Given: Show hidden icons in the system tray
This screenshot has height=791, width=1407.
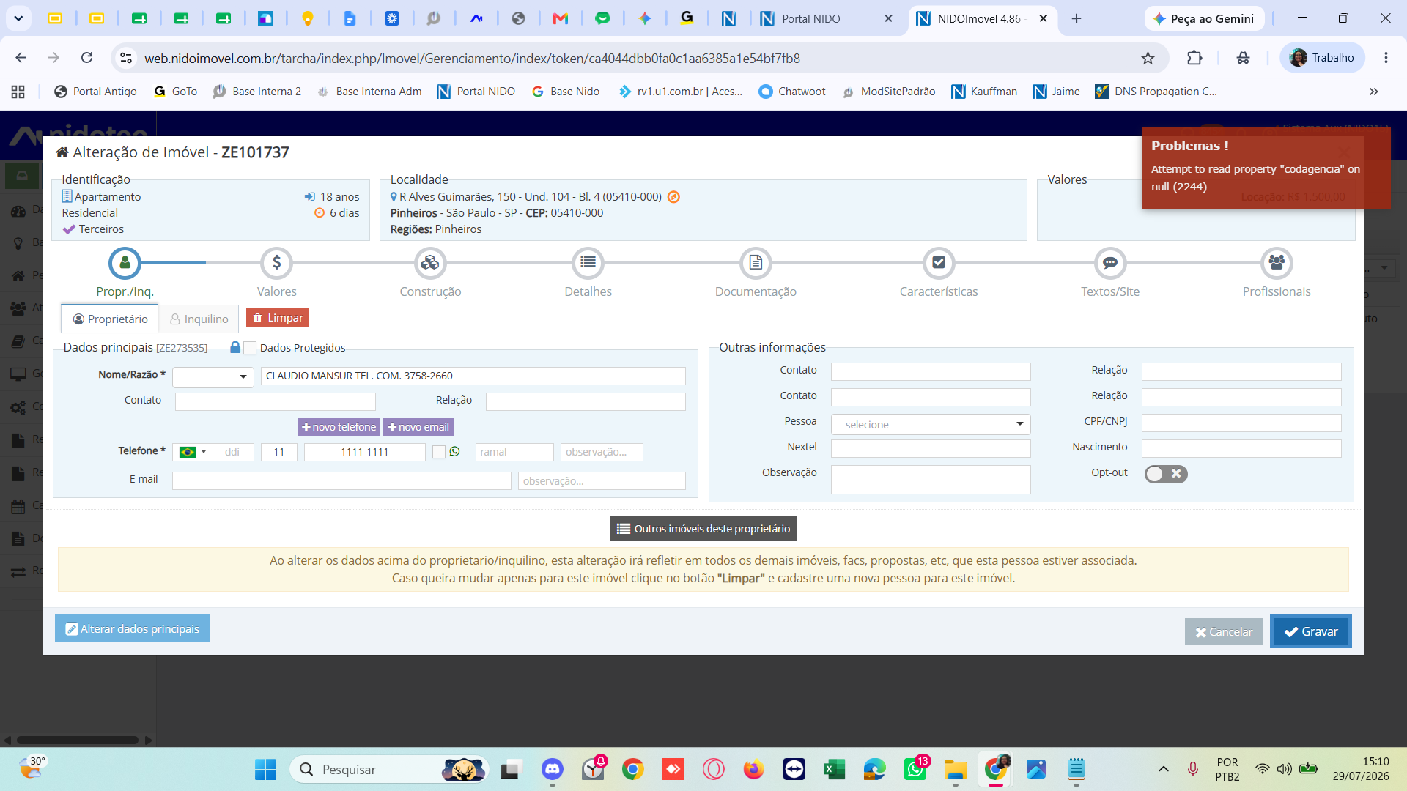Looking at the screenshot, I should pyautogui.click(x=1163, y=769).
